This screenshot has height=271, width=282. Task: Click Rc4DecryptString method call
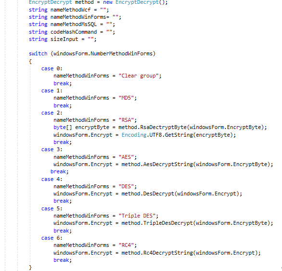[x=168, y=253]
